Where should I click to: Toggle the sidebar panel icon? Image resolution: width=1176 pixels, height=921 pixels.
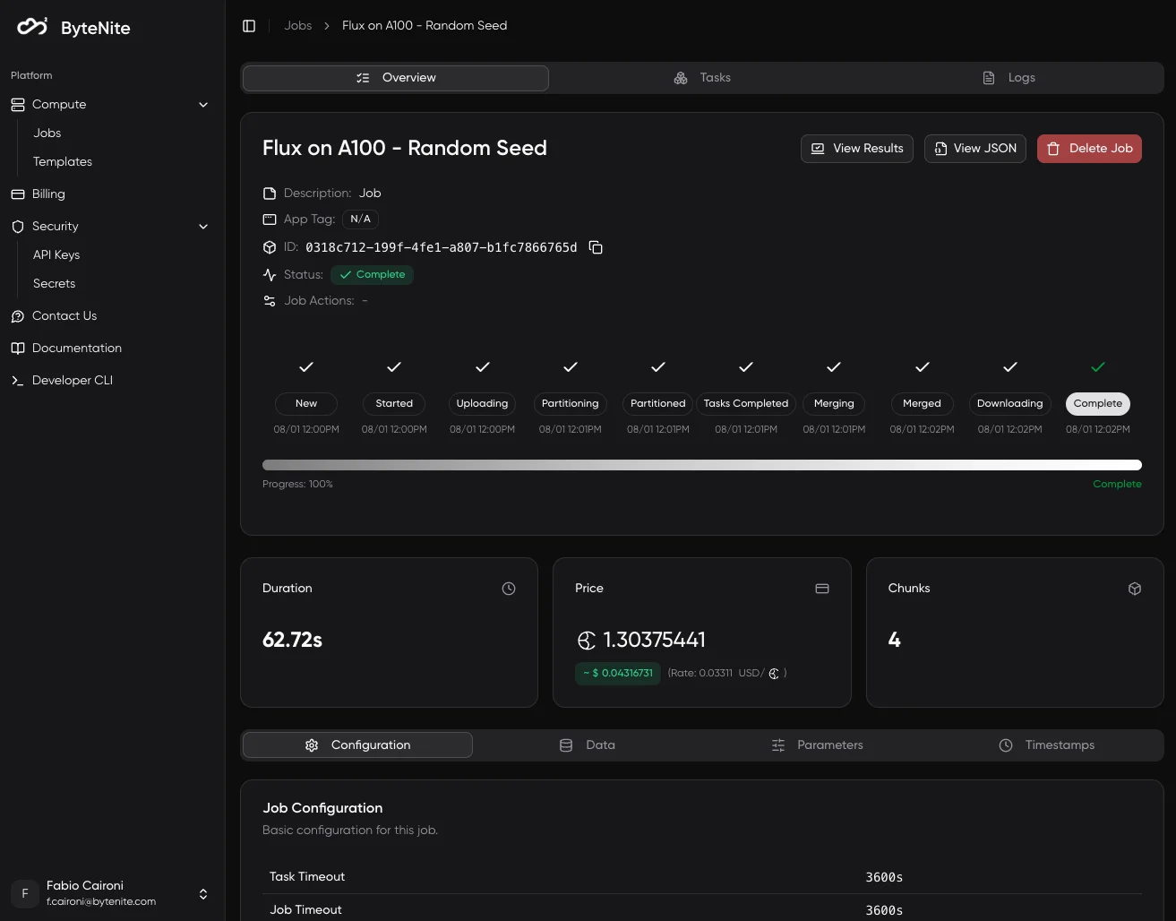point(249,26)
